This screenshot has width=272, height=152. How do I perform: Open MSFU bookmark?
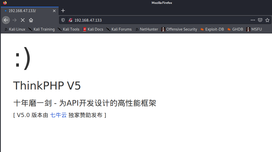pyautogui.click(x=254, y=29)
